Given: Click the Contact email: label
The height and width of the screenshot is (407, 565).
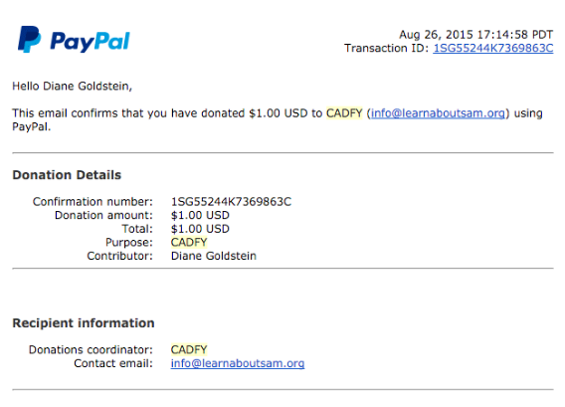Looking at the screenshot, I should point(113,363).
